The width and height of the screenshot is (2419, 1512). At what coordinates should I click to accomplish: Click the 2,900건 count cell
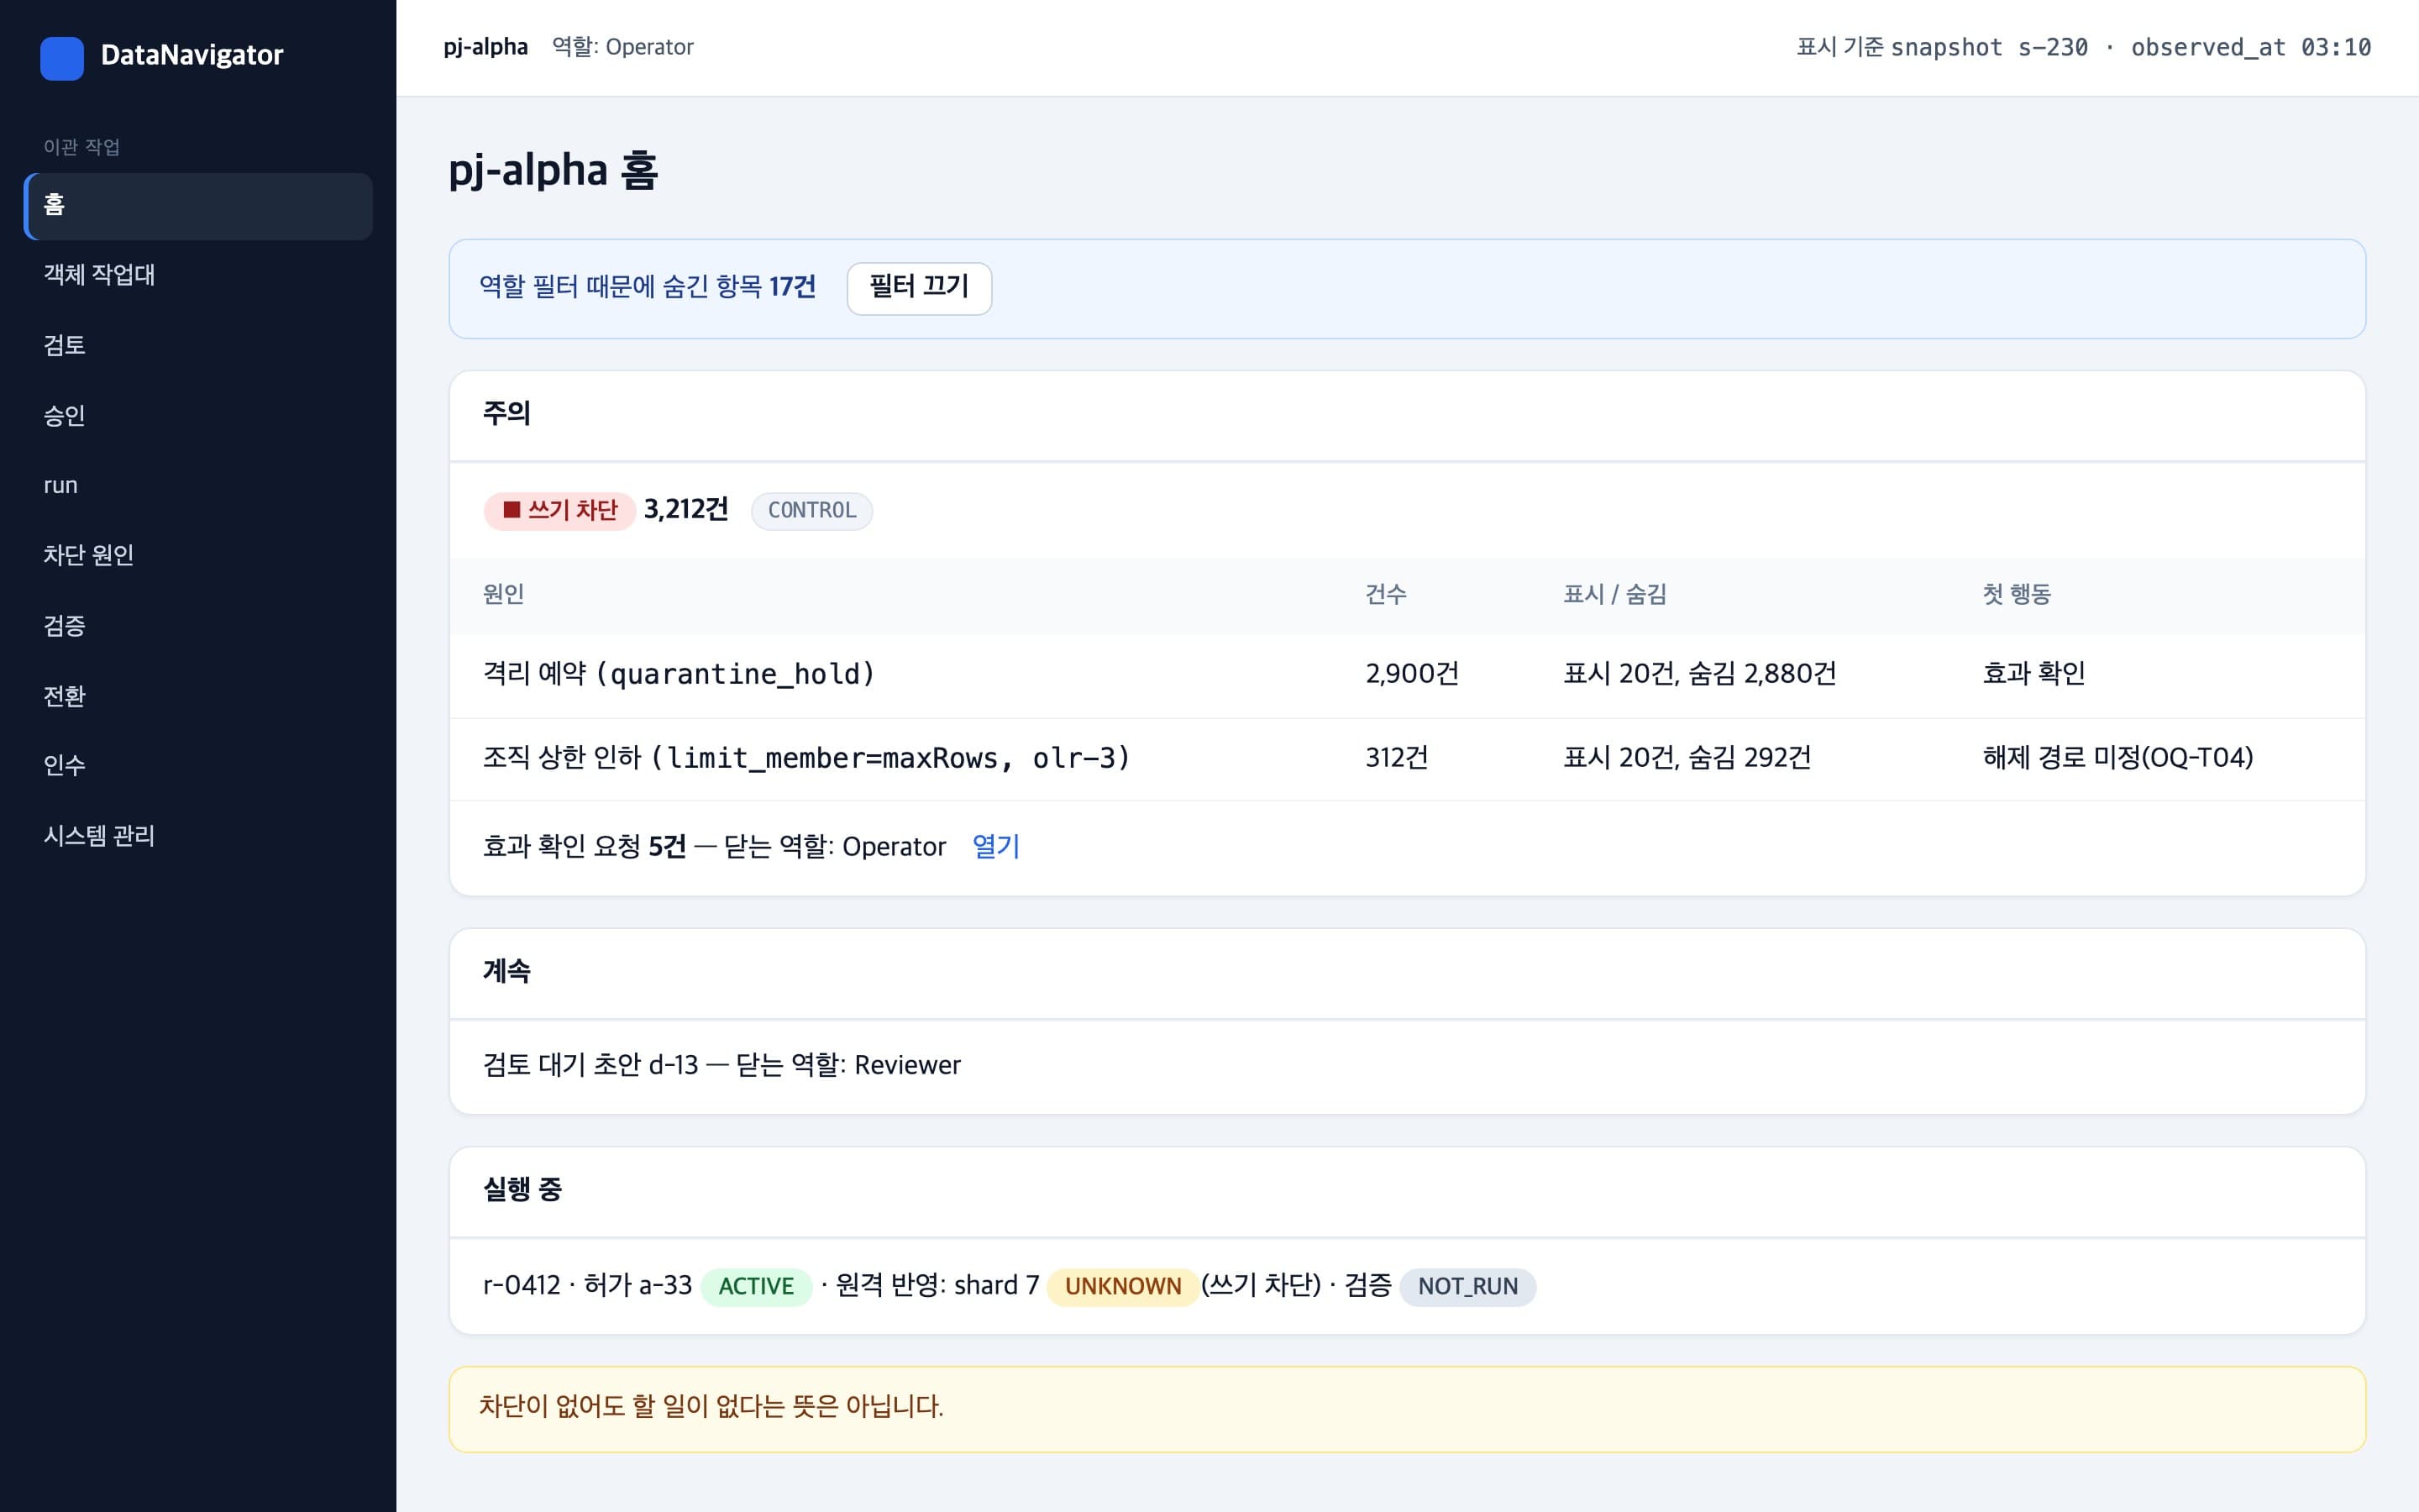click(x=1411, y=674)
